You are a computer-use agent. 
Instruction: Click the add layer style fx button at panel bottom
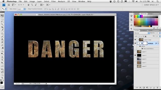click(x=140, y=88)
